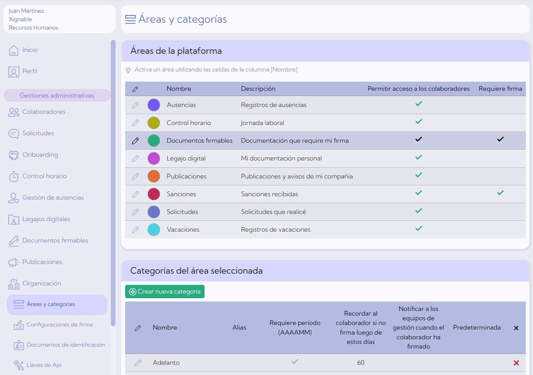Click the pencil icon for Documentos firmables row
The image size is (533, 375).
[x=135, y=141]
